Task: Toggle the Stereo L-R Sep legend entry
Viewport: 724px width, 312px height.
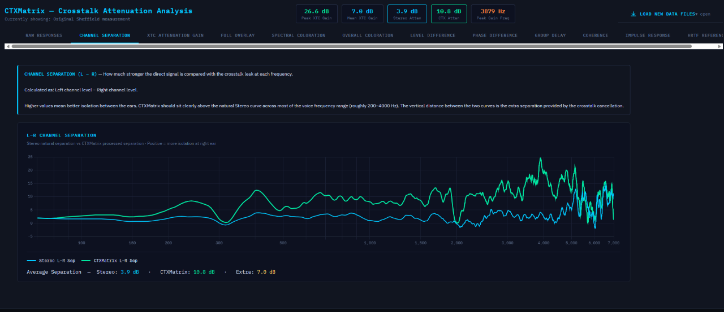Action: click(51, 261)
